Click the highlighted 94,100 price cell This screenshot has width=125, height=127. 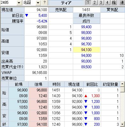click(x=87, y=50)
